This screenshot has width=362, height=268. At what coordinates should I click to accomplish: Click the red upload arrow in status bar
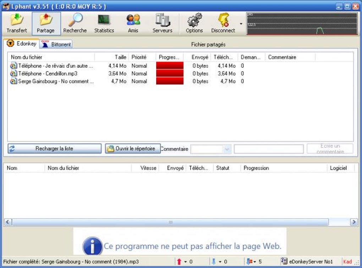pyautogui.click(x=179, y=262)
